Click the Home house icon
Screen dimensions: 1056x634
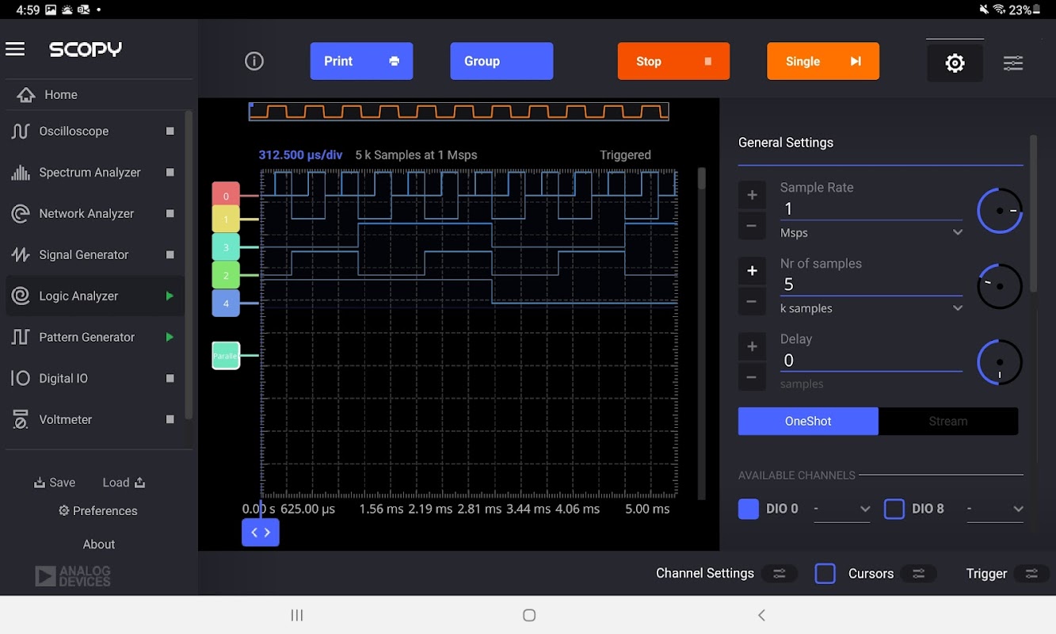tap(26, 95)
